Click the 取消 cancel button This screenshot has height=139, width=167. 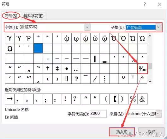point(151,132)
